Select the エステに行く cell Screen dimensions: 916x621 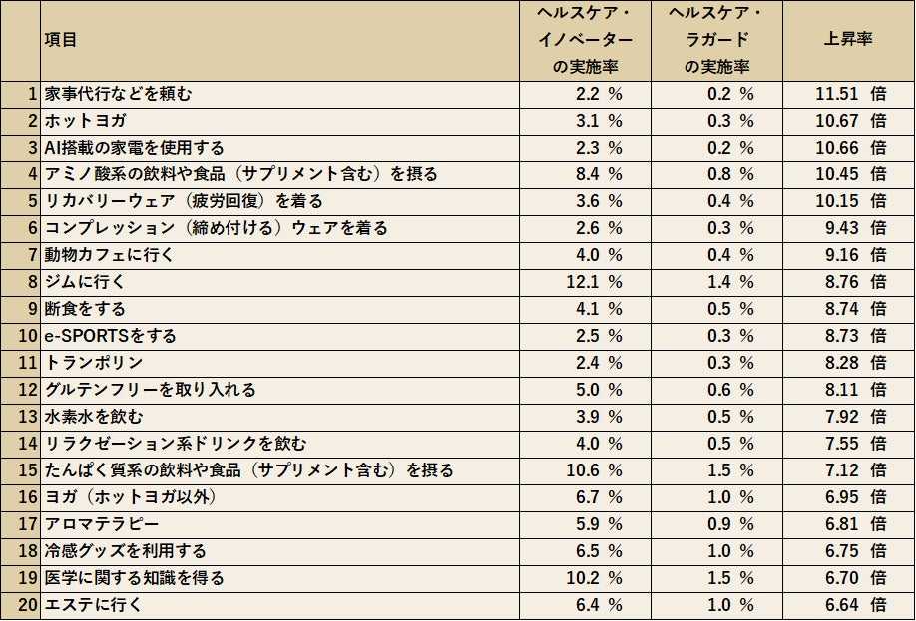point(279,605)
